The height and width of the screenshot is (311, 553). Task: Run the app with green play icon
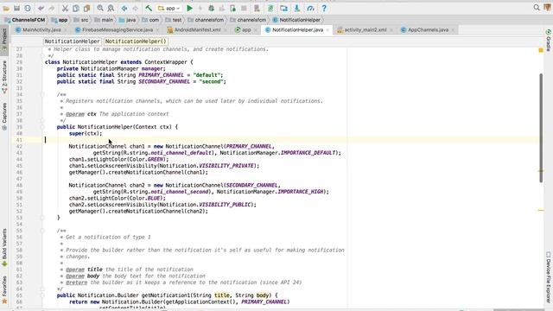pos(190,8)
